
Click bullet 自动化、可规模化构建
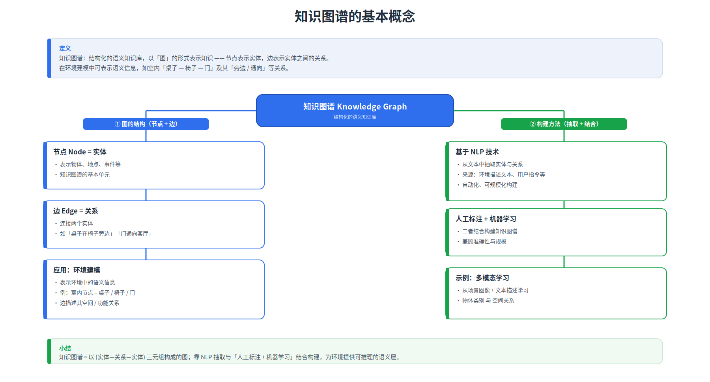(490, 185)
